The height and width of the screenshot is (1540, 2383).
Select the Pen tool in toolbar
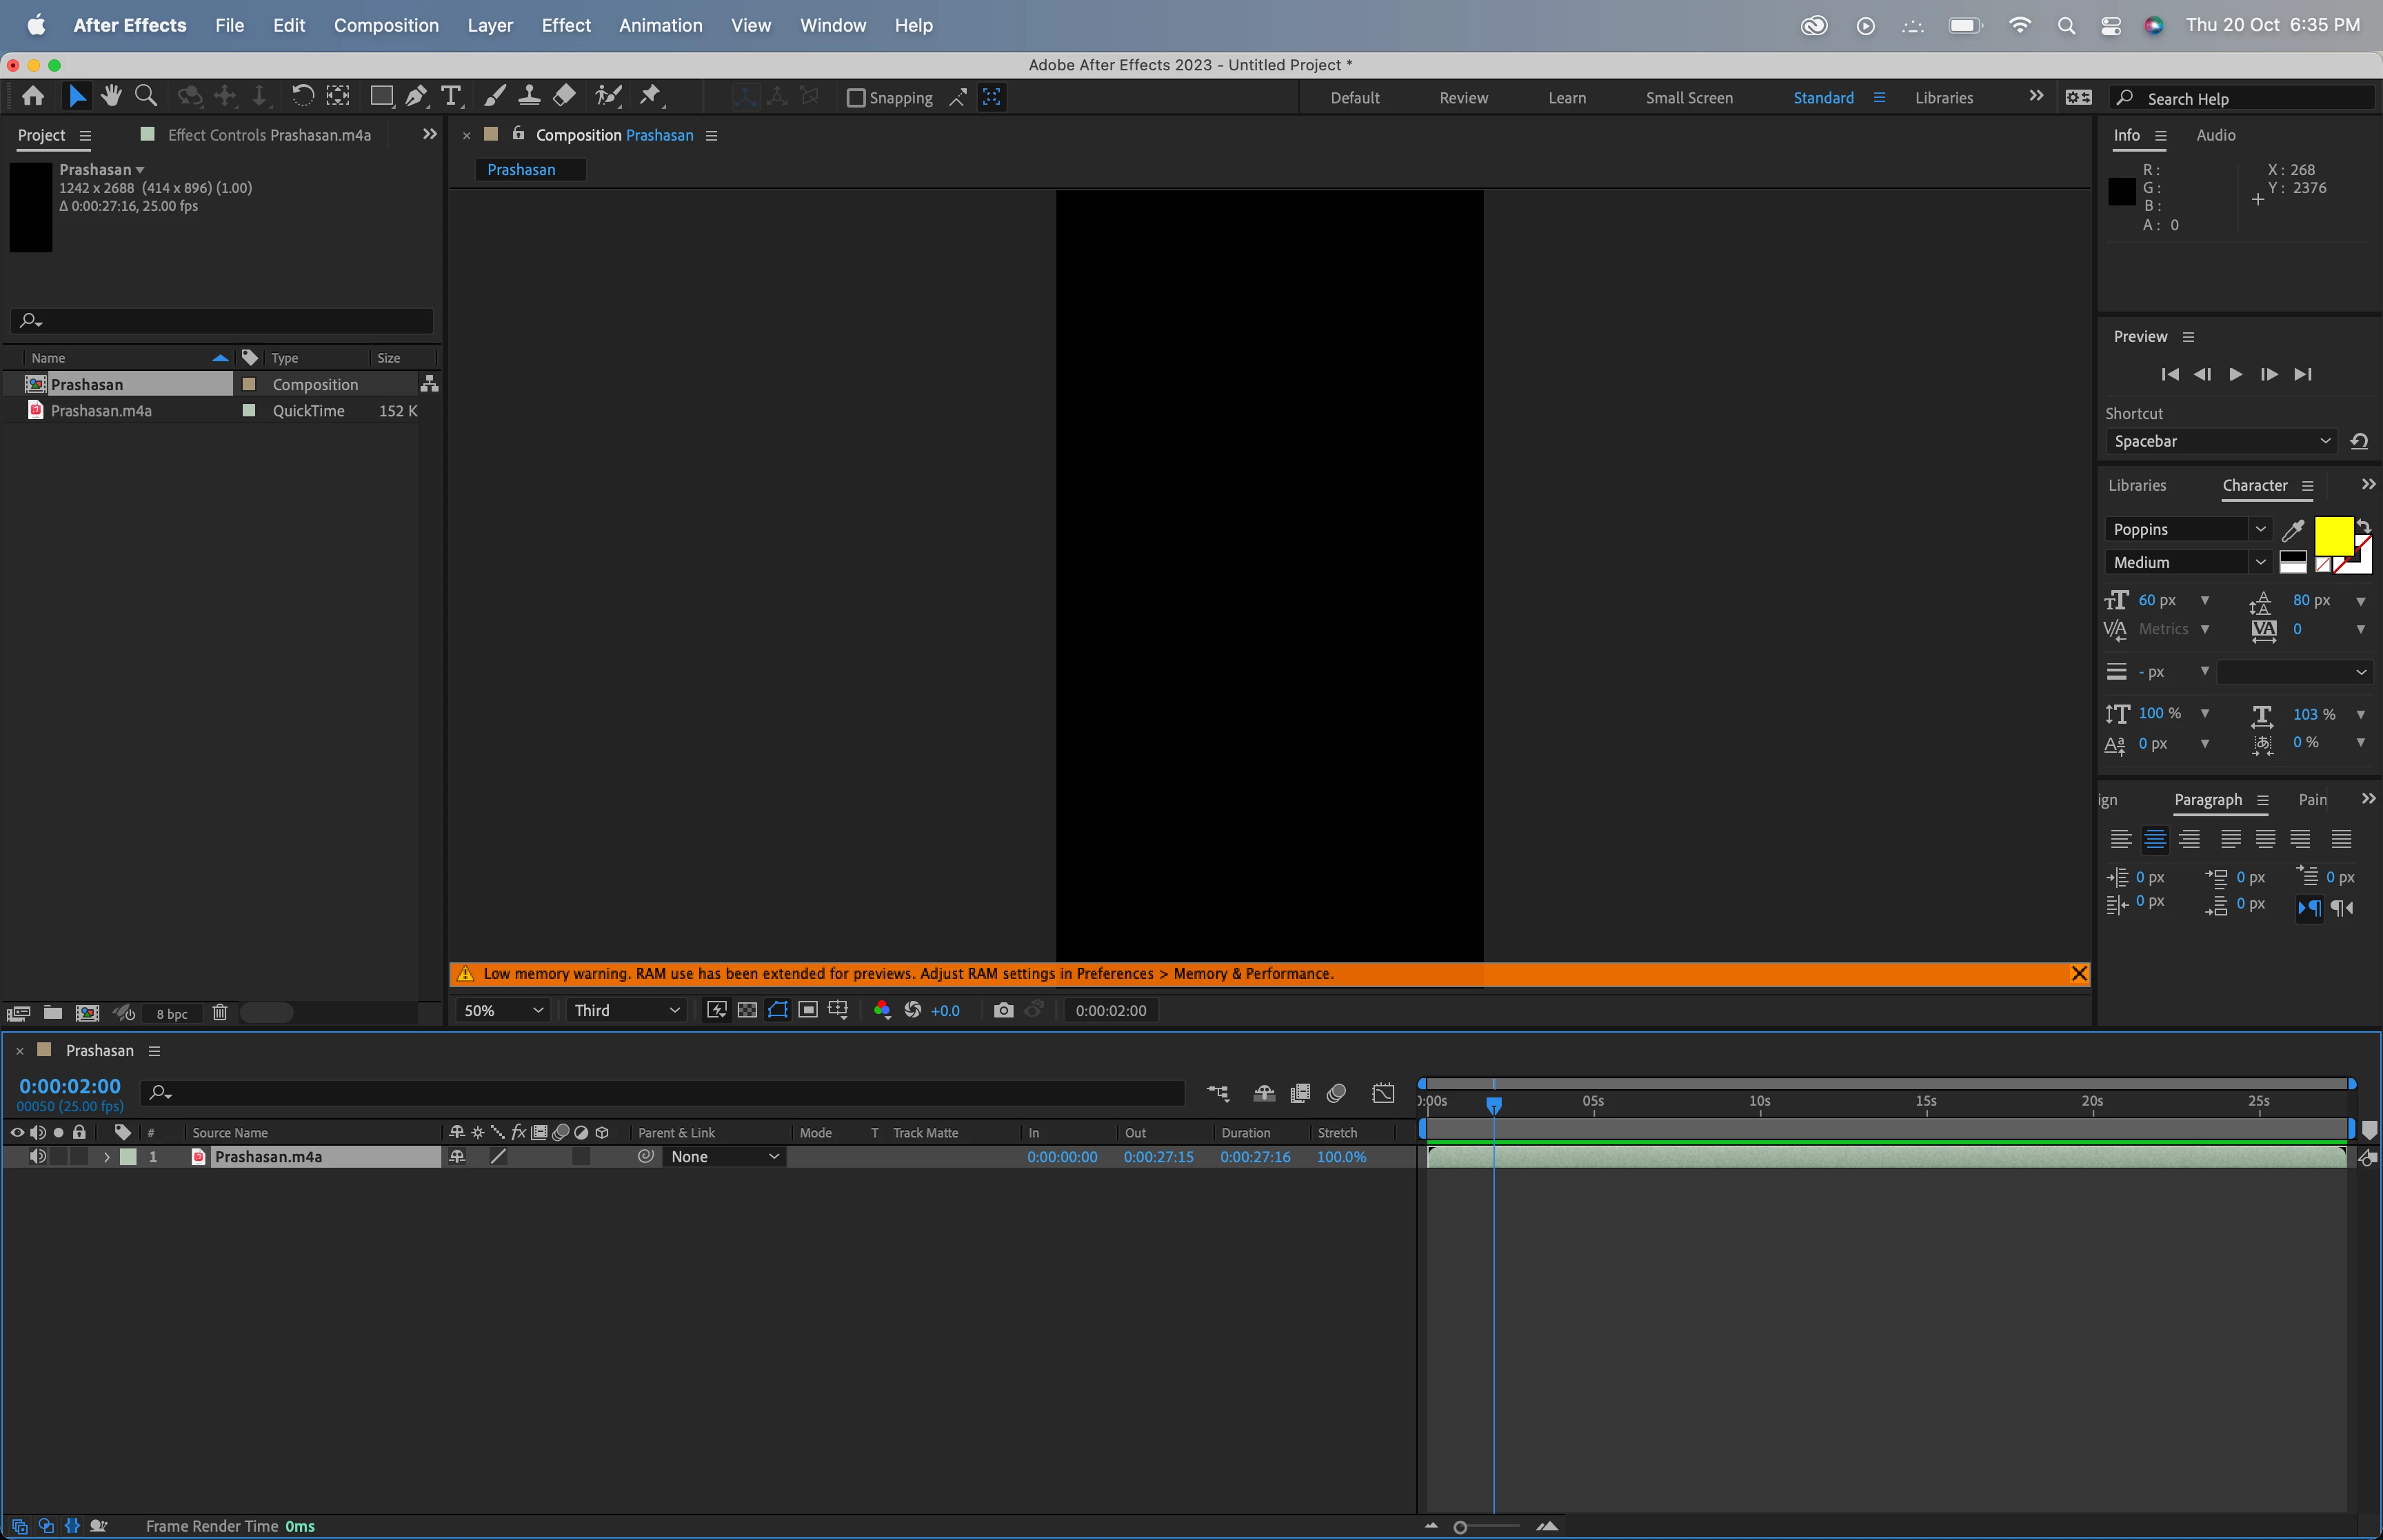pyautogui.click(x=416, y=96)
